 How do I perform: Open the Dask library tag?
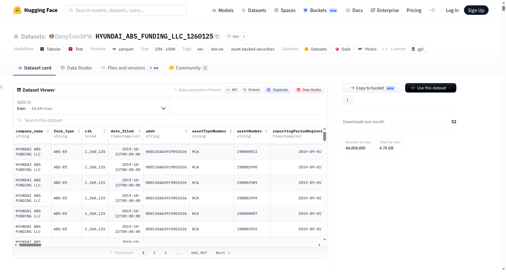tap(342, 49)
